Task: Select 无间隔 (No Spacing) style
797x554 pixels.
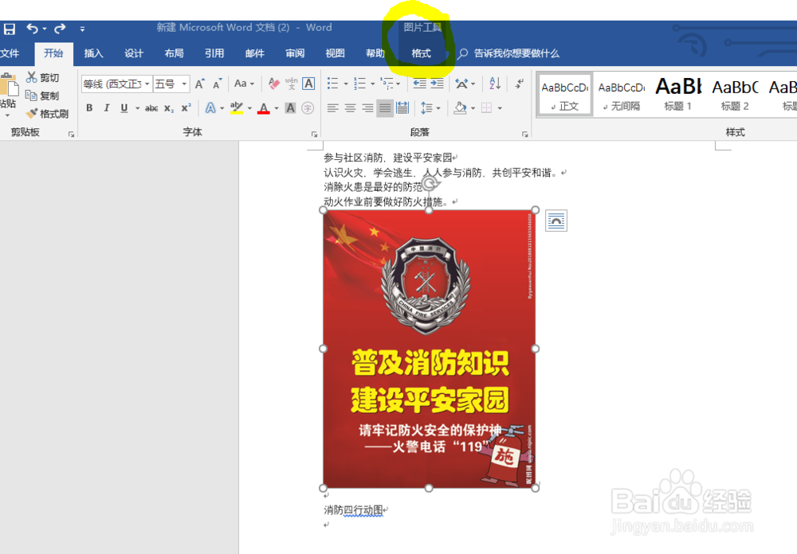Action: point(621,95)
